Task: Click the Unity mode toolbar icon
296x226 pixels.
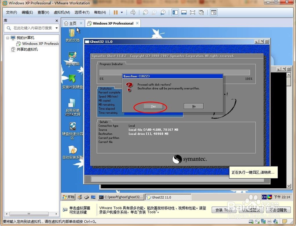Action: [x=201, y=12]
